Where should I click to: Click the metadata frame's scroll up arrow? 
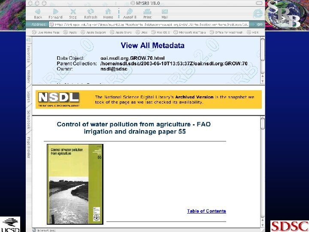tap(263, 76)
